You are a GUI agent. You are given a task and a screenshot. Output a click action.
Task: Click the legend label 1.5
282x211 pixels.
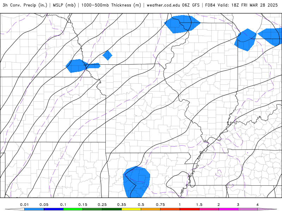coord(199,205)
